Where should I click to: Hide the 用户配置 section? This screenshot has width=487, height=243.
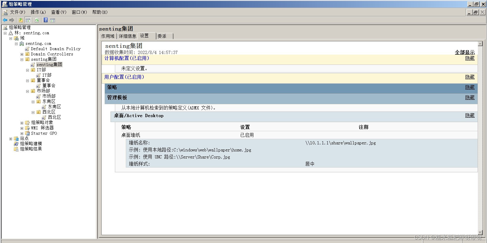(x=470, y=77)
